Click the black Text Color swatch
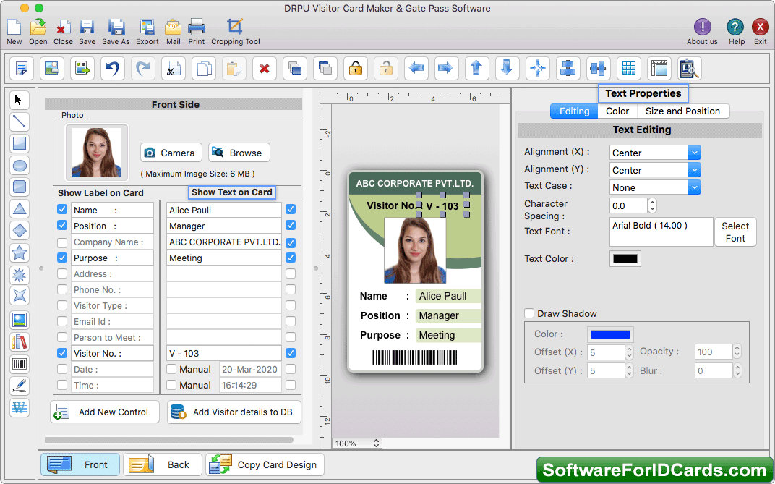This screenshot has height=484, width=775. pyautogui.click(x=625, y=258)
